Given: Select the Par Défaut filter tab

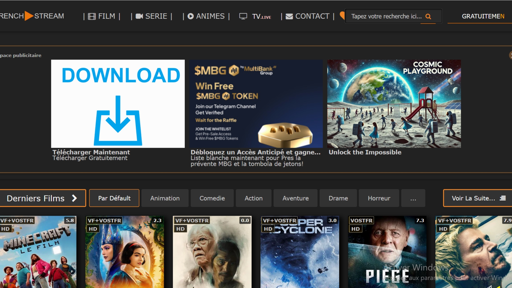Looking at the screenshot, I should [114, 198].
